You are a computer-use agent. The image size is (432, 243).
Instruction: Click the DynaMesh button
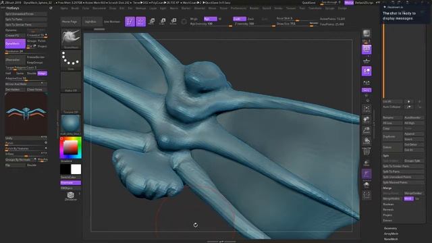click(15, 43)
